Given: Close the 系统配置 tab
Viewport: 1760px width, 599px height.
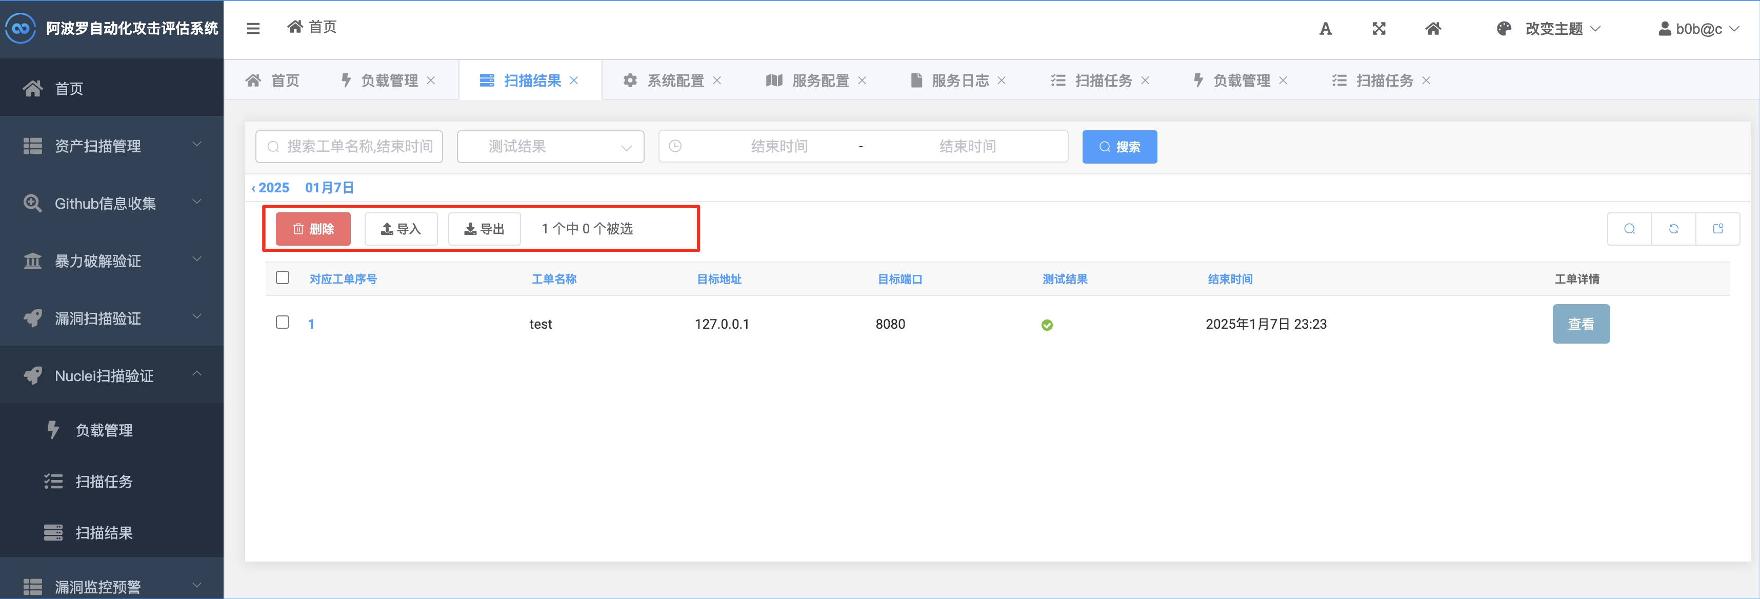Looking at the screenshot, I should click(x=717, y=81).
